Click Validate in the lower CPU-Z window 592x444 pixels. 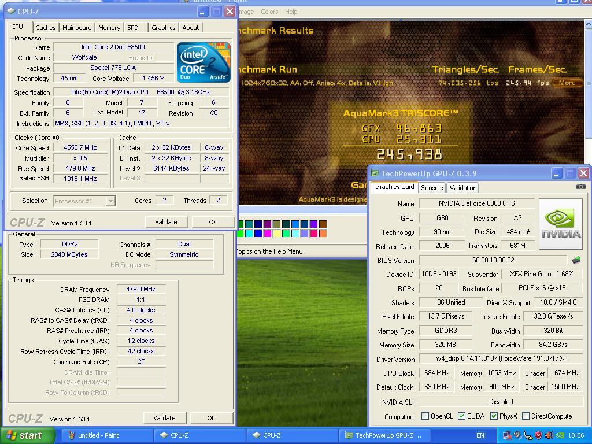pyautogui.click(x=164, y=418)
